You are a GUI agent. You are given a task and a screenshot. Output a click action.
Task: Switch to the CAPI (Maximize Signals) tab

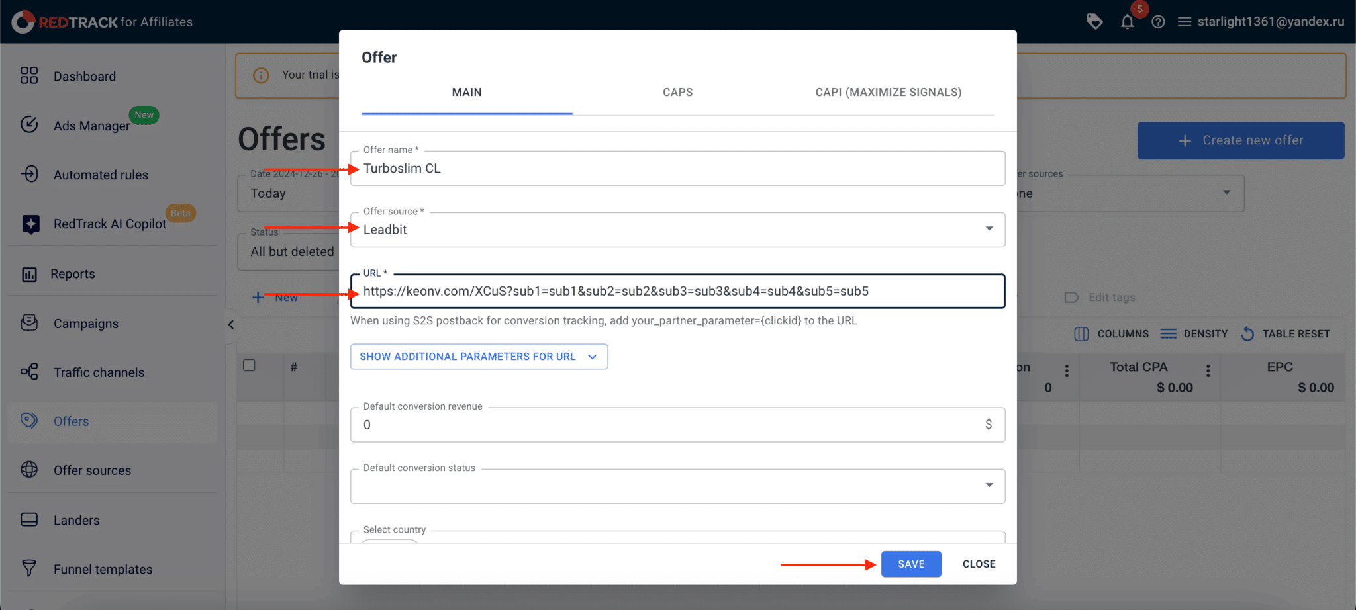pos(889,93)
